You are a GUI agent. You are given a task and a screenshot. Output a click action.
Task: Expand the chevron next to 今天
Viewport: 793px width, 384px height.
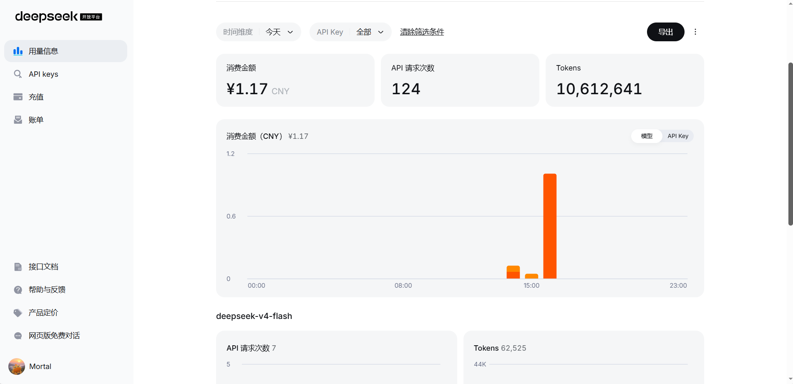click(290, 32)
